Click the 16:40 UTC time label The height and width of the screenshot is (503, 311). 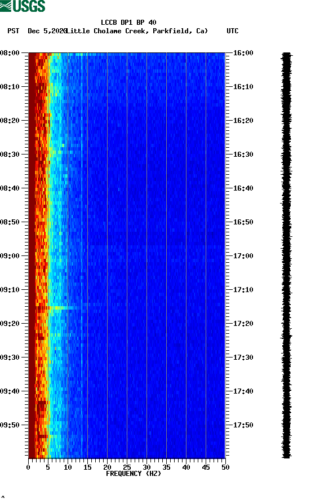(x=243, y=188)
